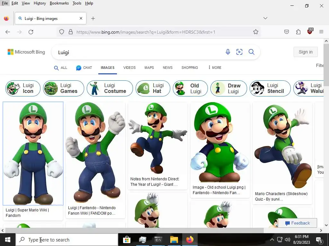
Task: Open the list all tabs dropdown arrow
Action: pyautogui.click(x=265, y=18)
